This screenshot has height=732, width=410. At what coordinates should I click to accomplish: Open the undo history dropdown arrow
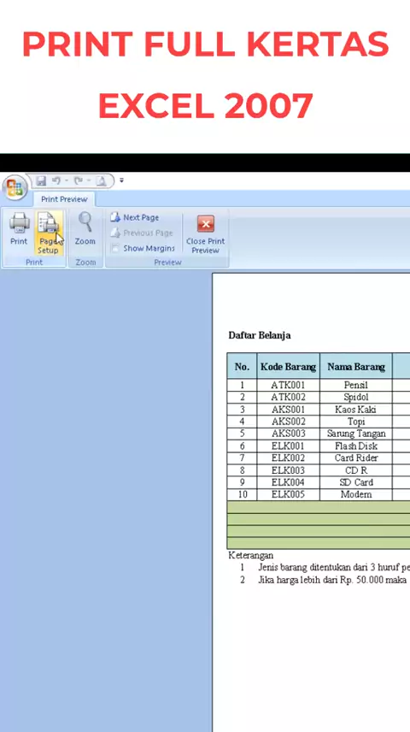pos(67,180)
